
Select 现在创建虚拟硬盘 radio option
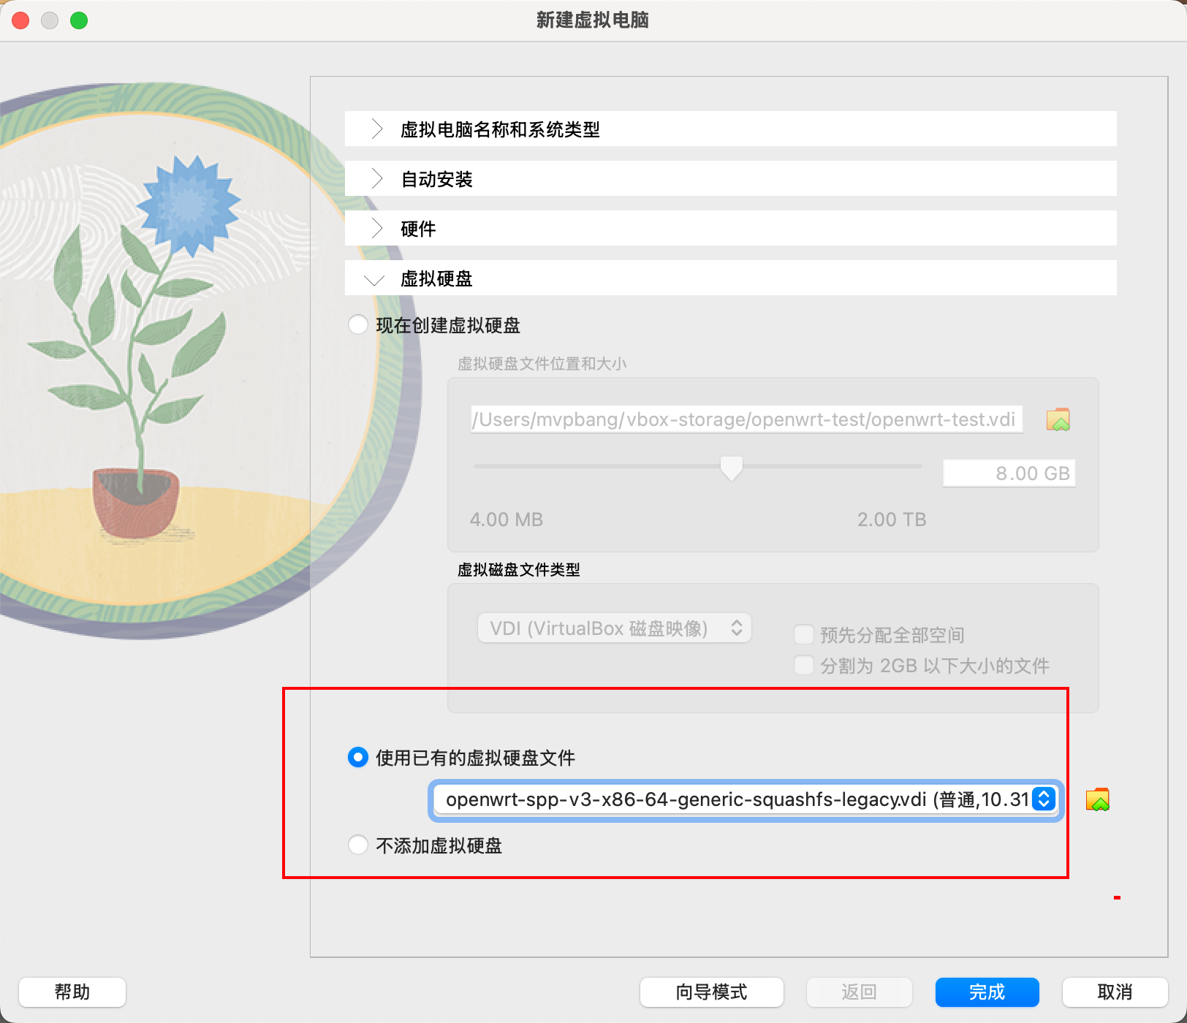(x=358, y=325)
